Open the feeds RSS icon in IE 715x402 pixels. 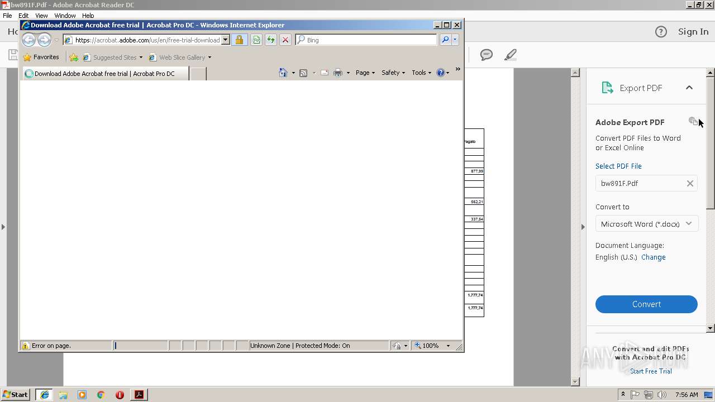coord(303,73)
